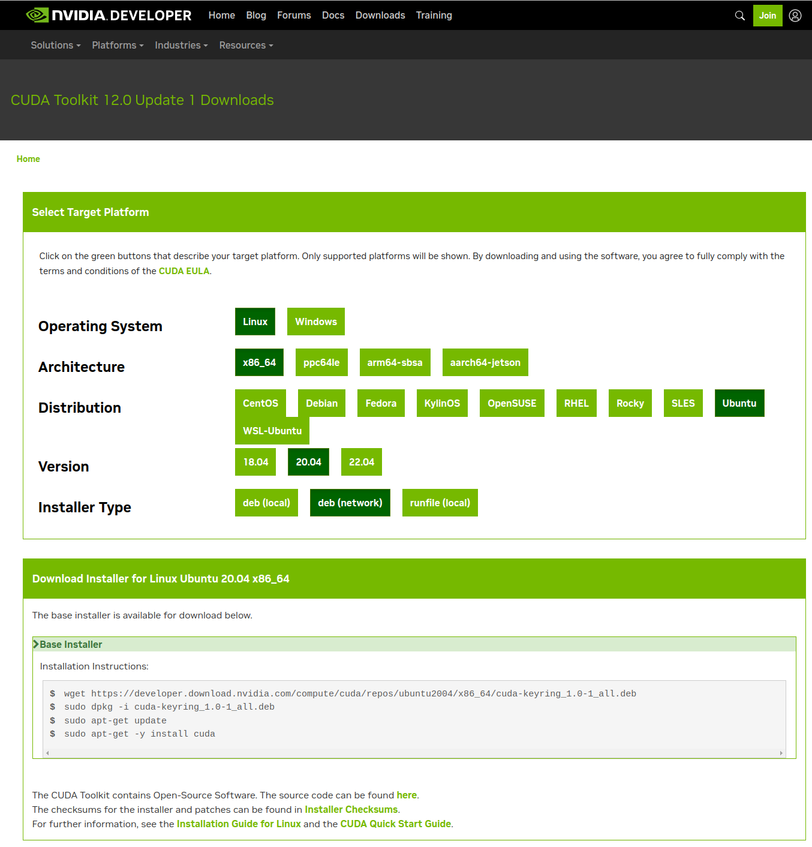Select version 18.04
812x847 pixels.
255,462
